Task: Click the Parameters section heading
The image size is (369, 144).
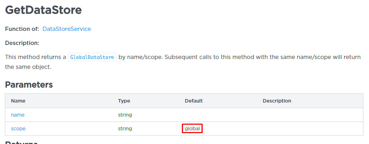Action: click(29, 85)
